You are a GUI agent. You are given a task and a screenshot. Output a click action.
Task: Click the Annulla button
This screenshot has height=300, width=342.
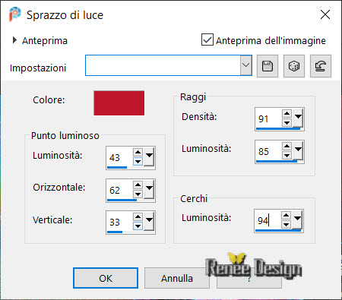click(x=177, y=278)
